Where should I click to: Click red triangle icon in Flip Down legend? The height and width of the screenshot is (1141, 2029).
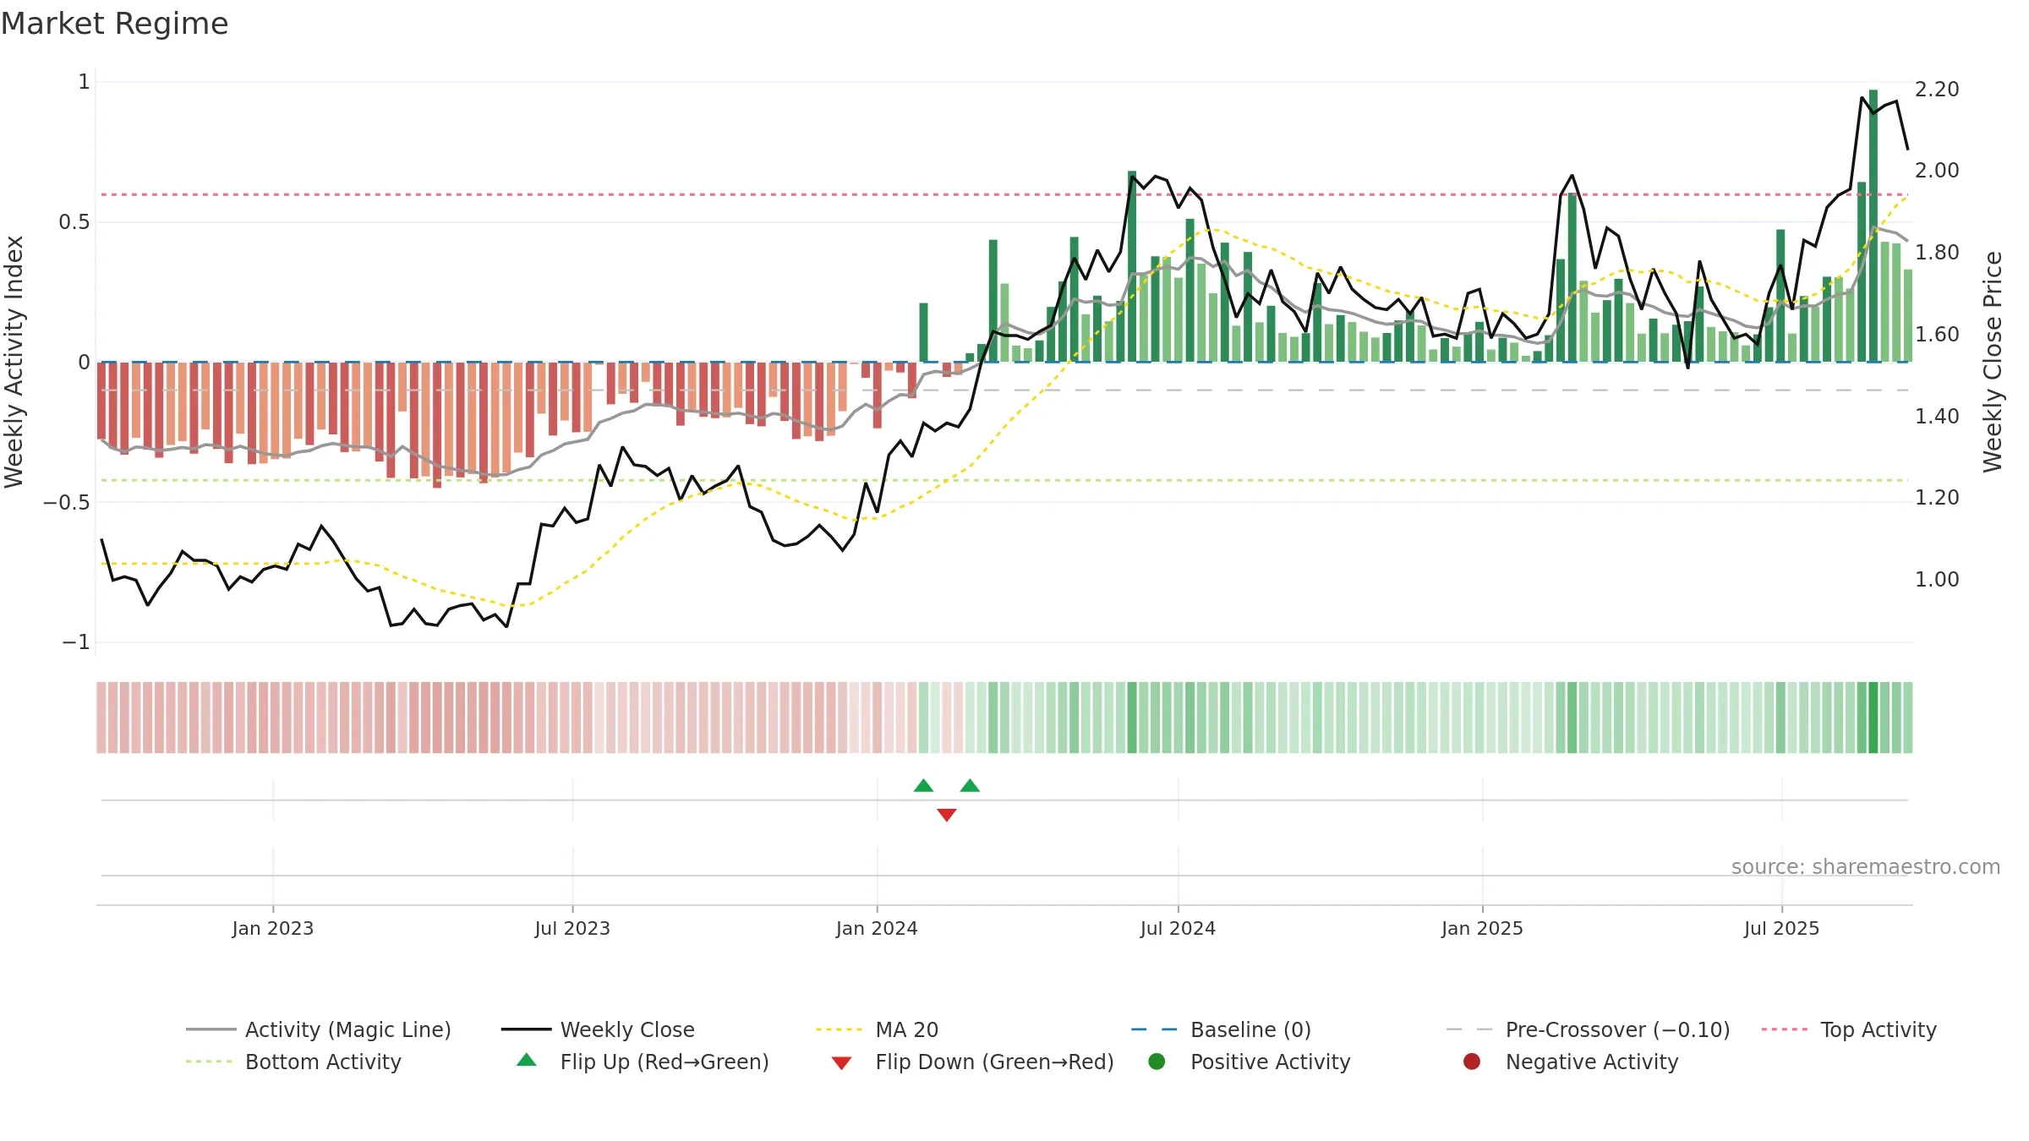point(841,1063)
